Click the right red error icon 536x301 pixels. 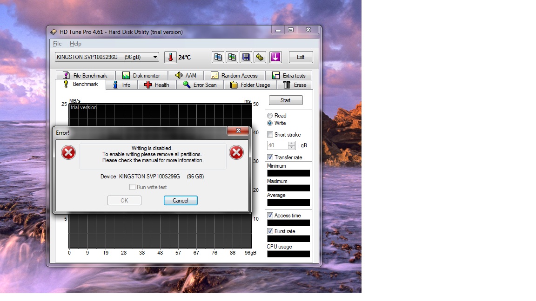click(236, 152)
